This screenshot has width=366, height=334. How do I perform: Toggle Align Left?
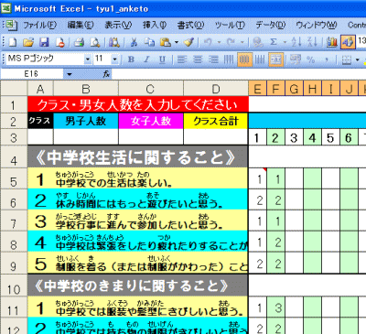182,59
